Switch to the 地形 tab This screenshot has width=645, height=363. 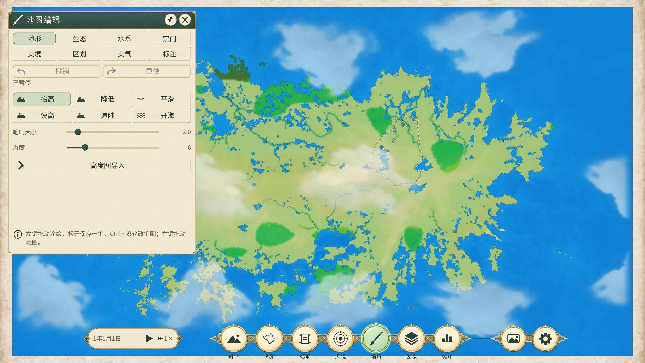(x=34, y=39)
